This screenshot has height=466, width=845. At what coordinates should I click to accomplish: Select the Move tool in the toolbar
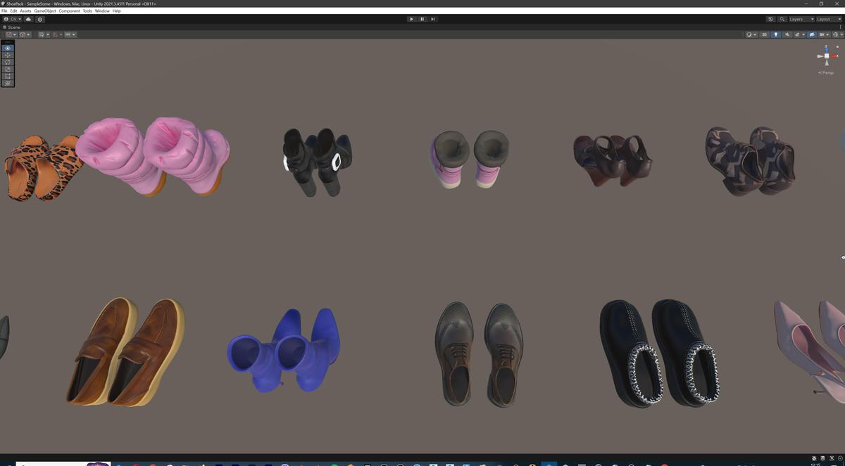[7, 55]
